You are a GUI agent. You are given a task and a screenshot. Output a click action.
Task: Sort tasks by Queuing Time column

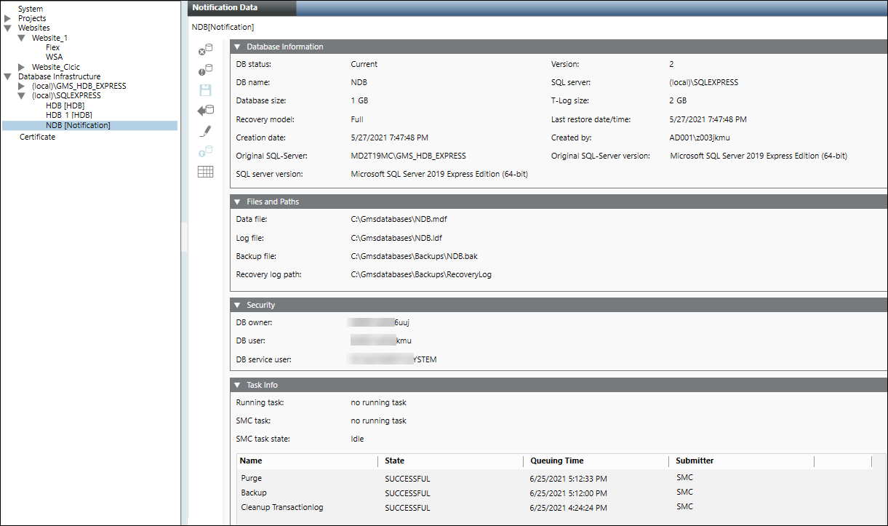tap(556, 461)
